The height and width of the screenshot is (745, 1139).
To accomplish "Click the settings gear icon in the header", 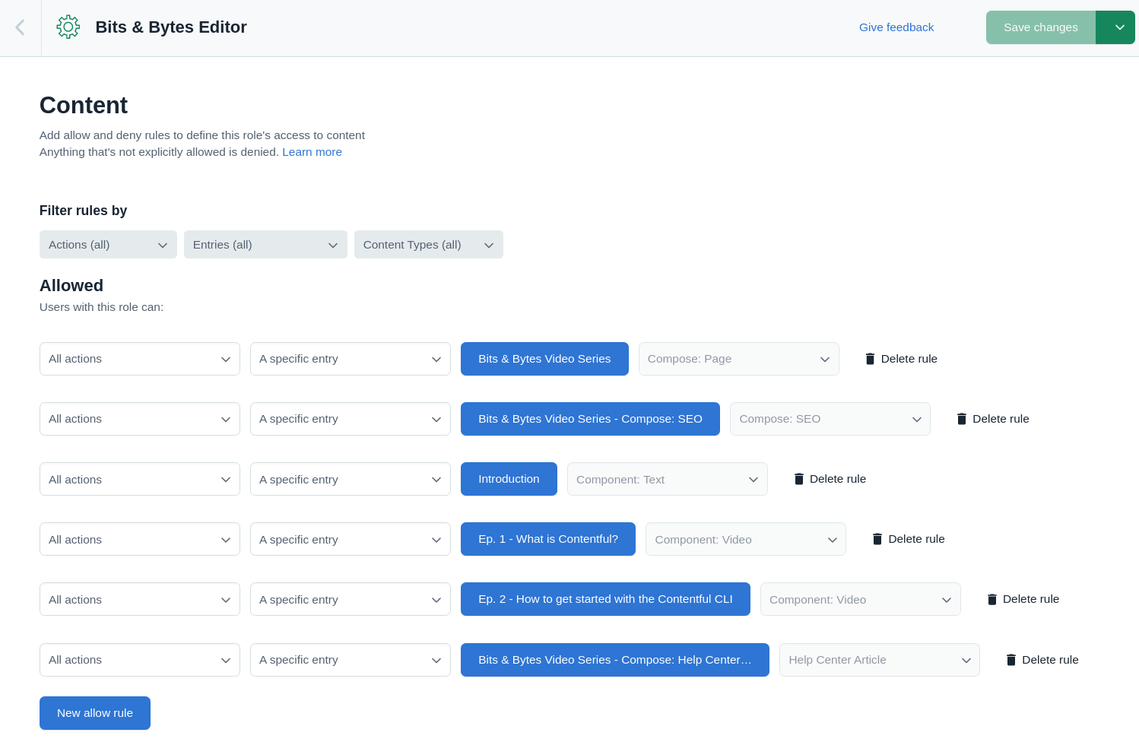I will pos(68,27).
